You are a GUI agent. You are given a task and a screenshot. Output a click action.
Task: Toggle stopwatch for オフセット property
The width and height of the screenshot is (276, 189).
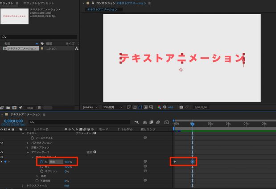(42, 171)
